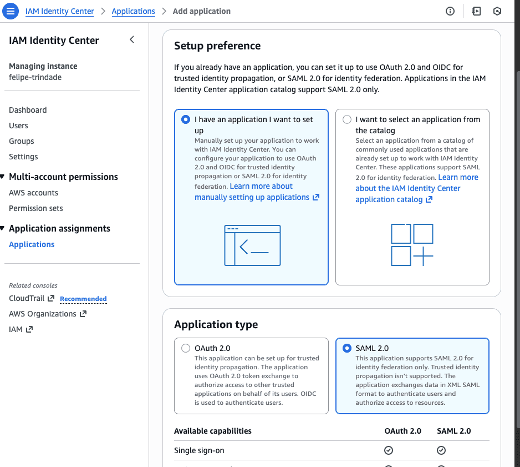The height and width of the screenshot is (467, 520).
Task: Collapse the IAM Identity Center sidebar
Action: pyautogui.click(x=132, y=39)
